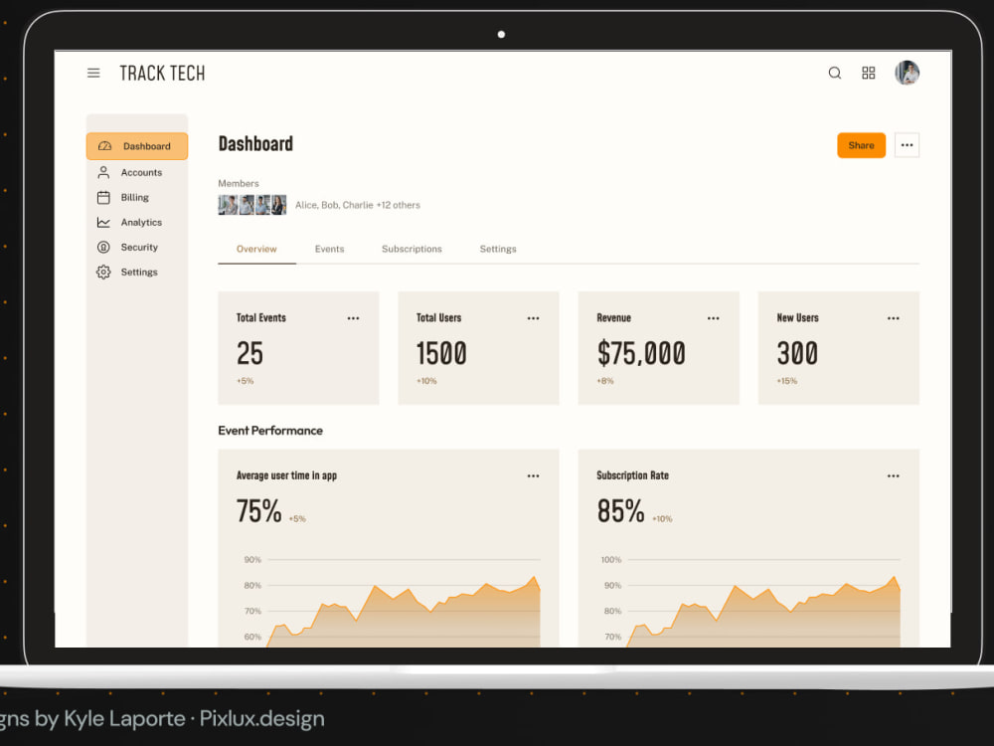994x746 pixels.
Task: Switch to the Subscriptions tab
Action: click(412, 249)
